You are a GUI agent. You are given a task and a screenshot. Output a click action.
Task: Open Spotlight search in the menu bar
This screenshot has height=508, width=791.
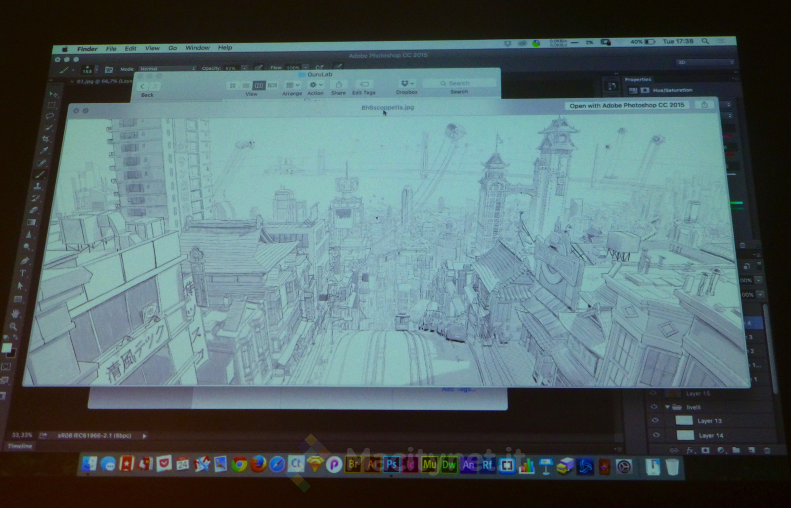click(x=705, y=42)
